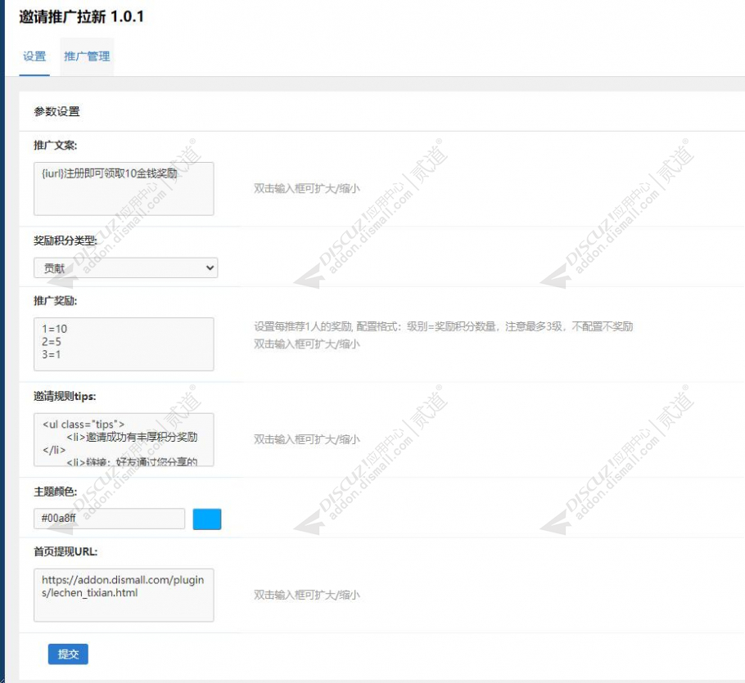Viewport: 745px width, 683px height.
Task: Click the 推广文案 label
Action: coord(55,146)
